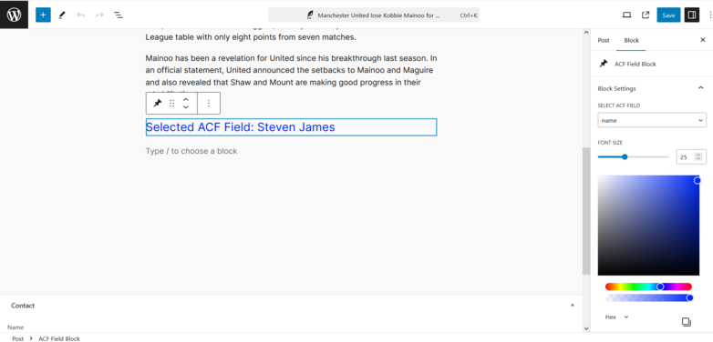Copy color value using copy icon

(687, 322)
